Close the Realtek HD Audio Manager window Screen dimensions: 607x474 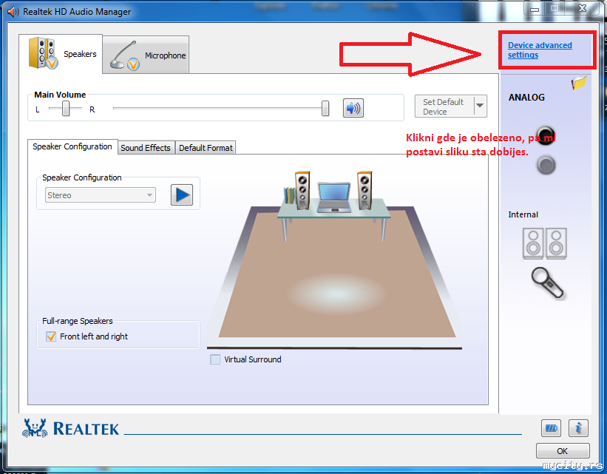coord(582,9)
